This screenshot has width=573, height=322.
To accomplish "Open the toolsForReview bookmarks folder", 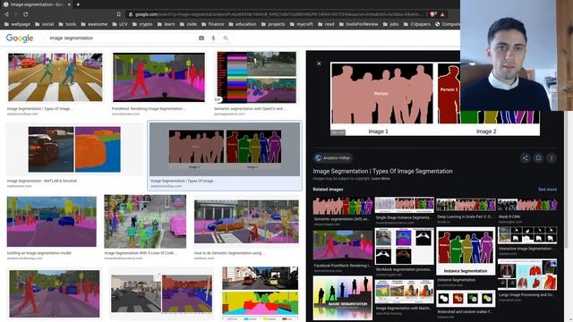I will pyautogui.click(x=358, y=24).
